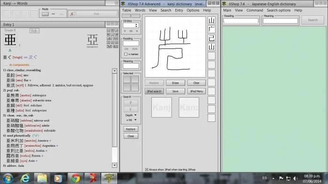Click the JiPad search button
The height and width of the screenshot is (184, 328).
154,91
